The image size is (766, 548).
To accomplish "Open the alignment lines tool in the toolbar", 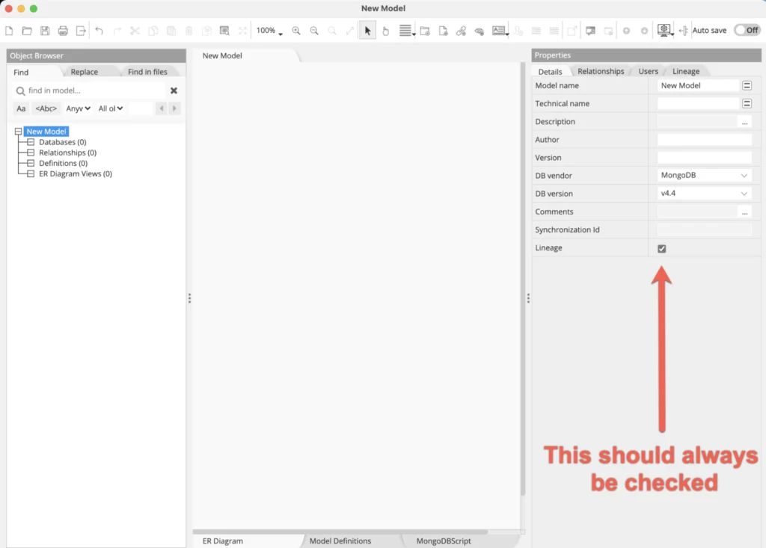I will [406, 31].
